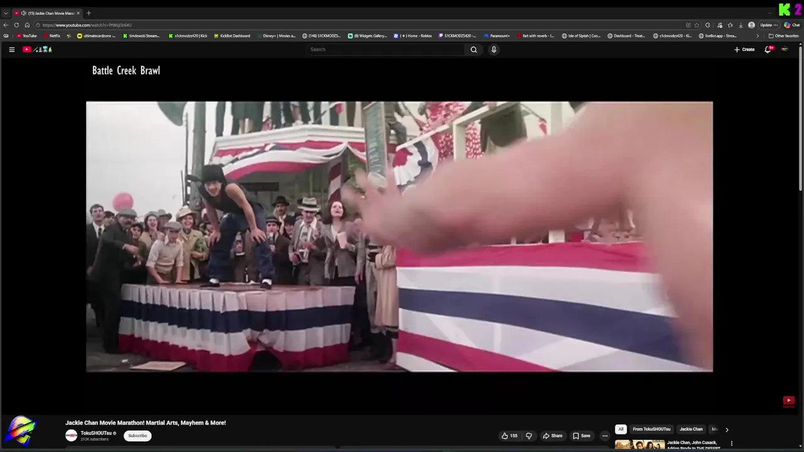This screenshot has height=452, width=804.
Task: Click the YouTube search input field
Action: point(386,50)
